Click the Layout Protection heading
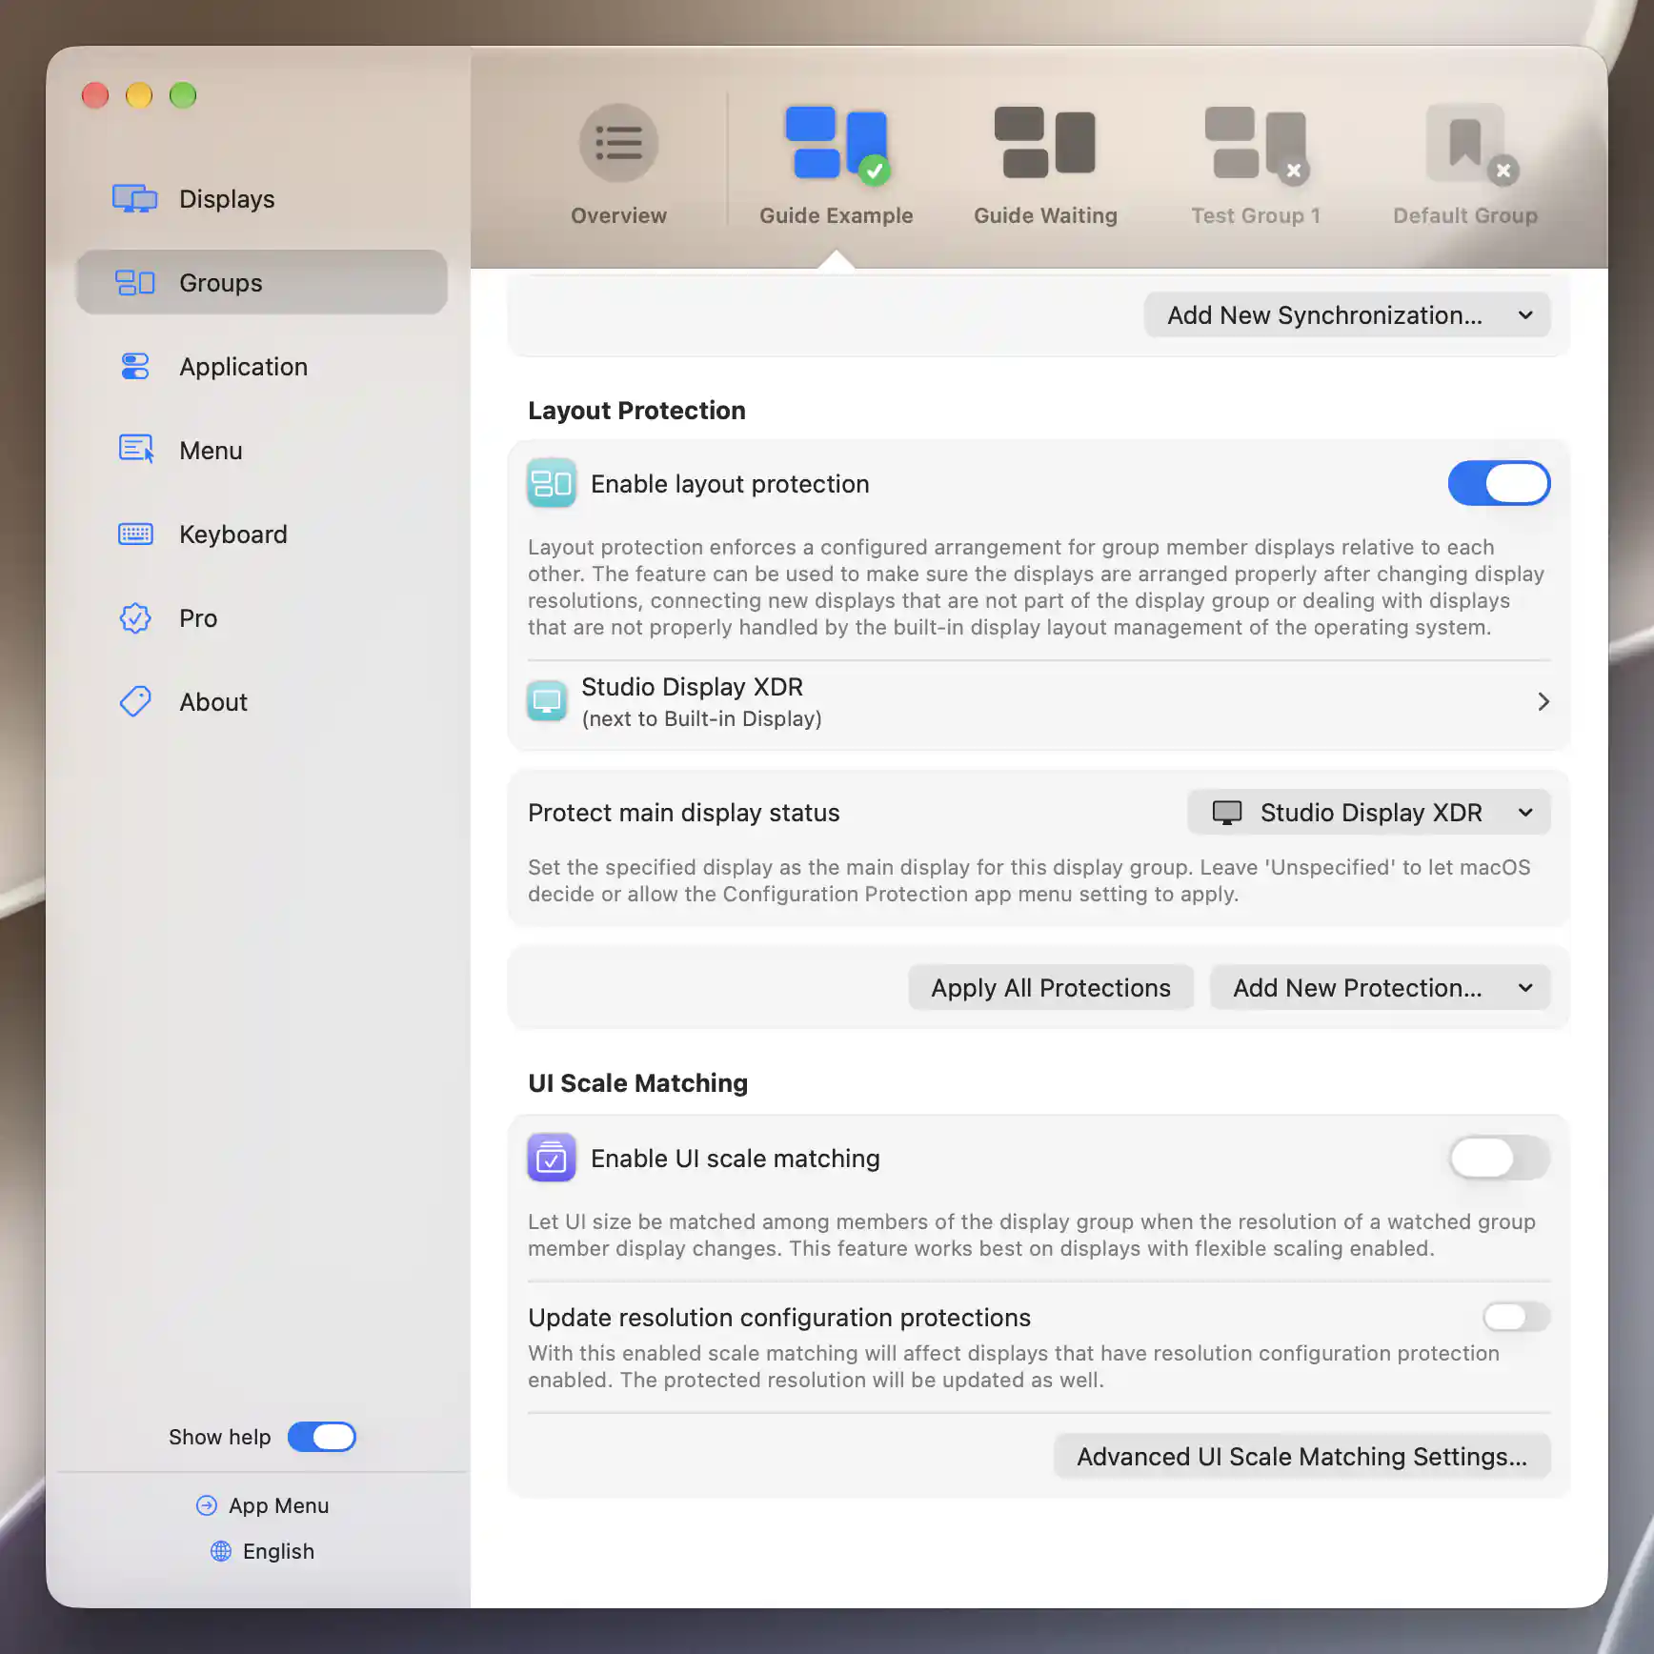The height and width of the screenshot is (1654, 1654). click(636, 411)
